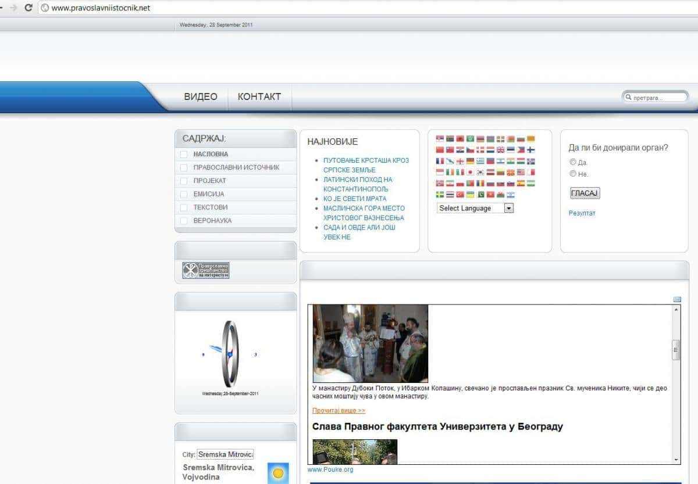Click the sun weather icon
Screen dimensions: 698x484
coord(278,474)
